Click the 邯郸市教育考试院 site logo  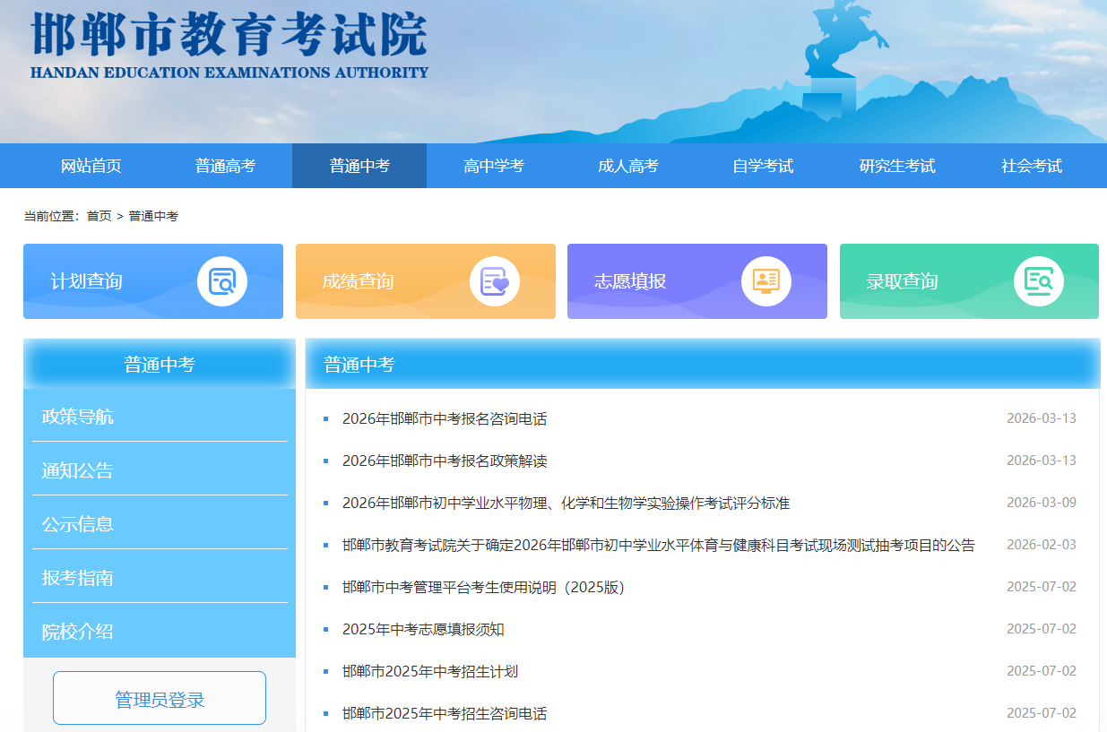pyautogui.click(x=229, y=45)
